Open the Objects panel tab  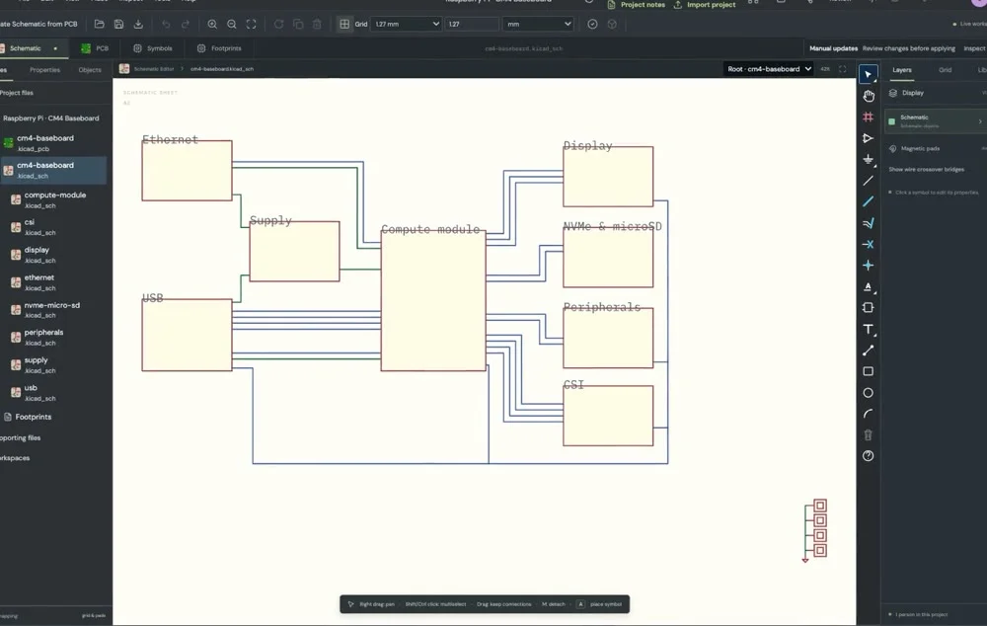click(x=90, y=70)
